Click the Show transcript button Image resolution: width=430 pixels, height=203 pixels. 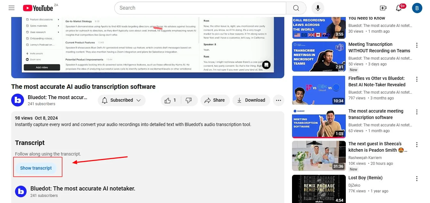pyautogui.click(x=36, y=168)
